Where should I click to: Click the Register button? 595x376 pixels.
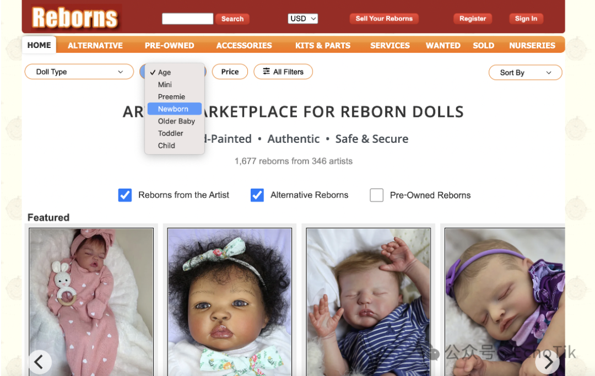tap(473, 19)
